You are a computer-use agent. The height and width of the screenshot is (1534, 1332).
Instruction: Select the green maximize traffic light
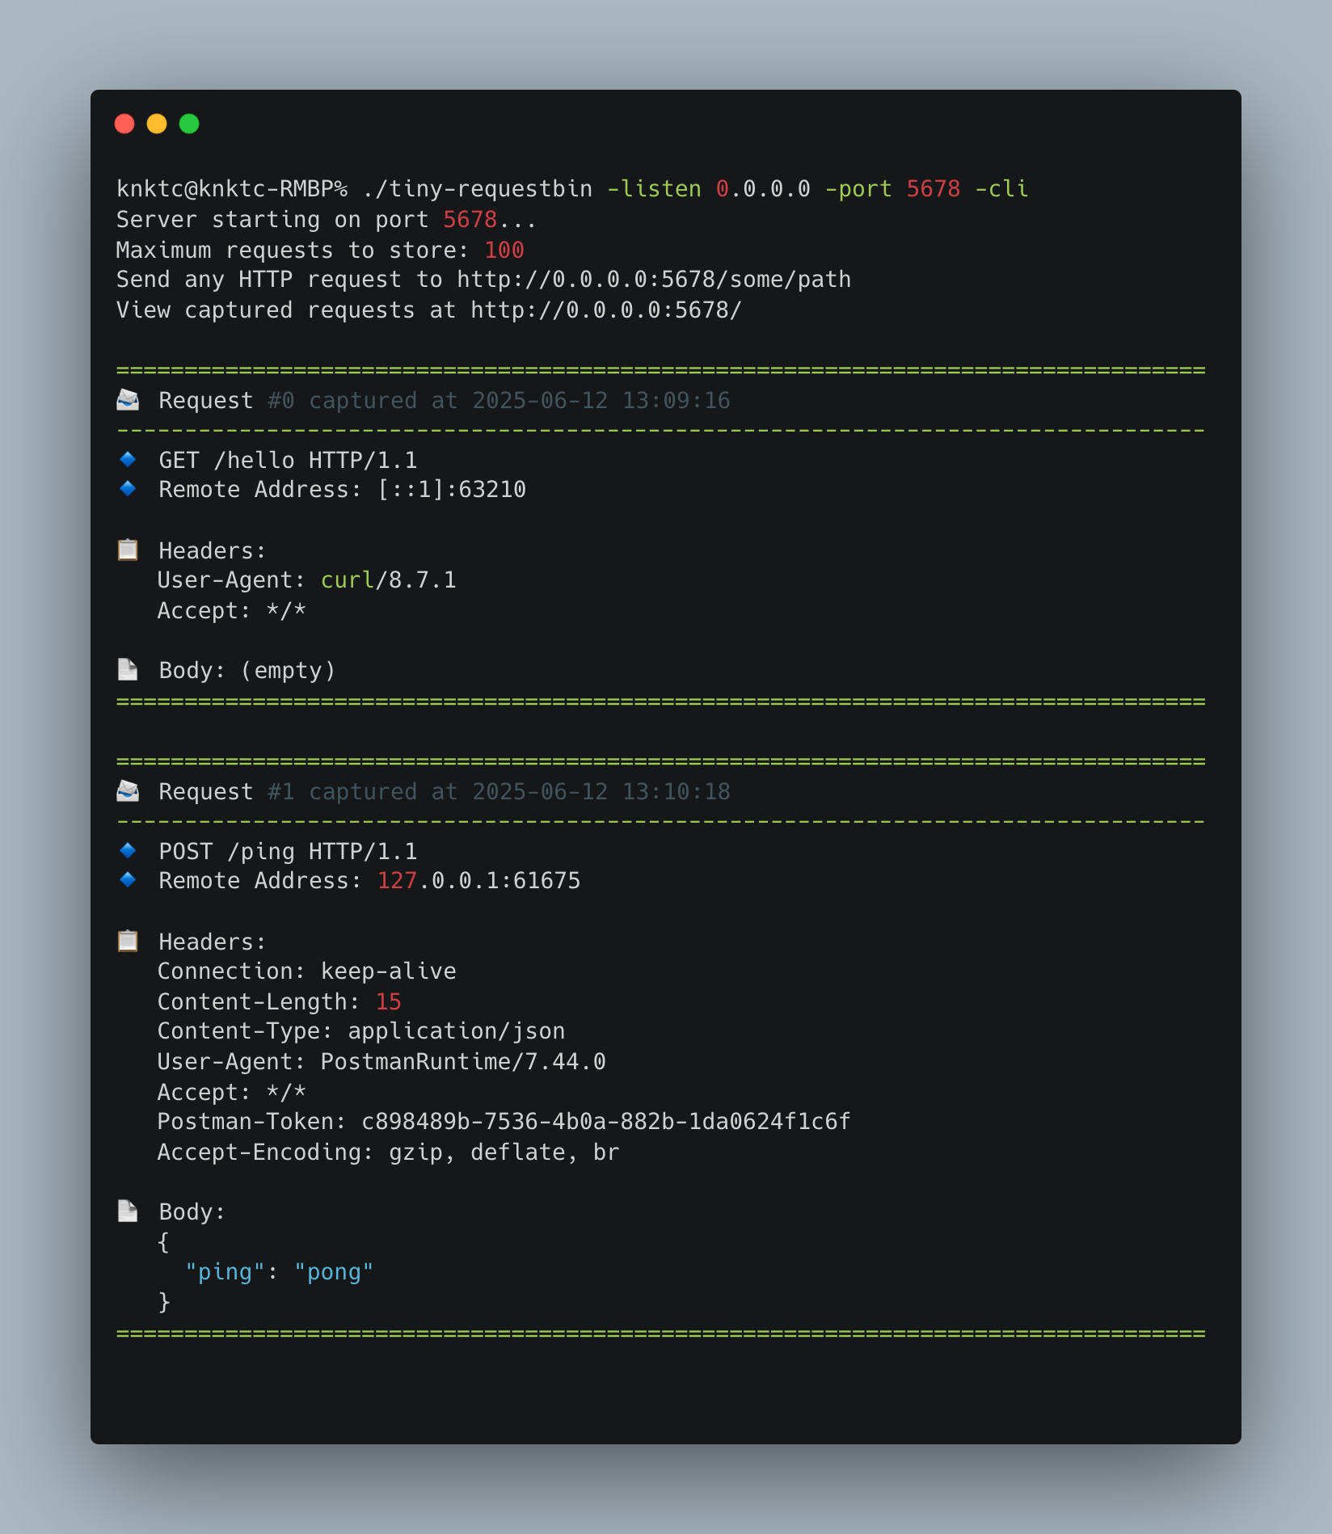(188, 124)
